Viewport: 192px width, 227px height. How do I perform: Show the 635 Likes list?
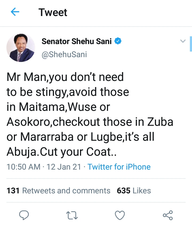[134, 191]
